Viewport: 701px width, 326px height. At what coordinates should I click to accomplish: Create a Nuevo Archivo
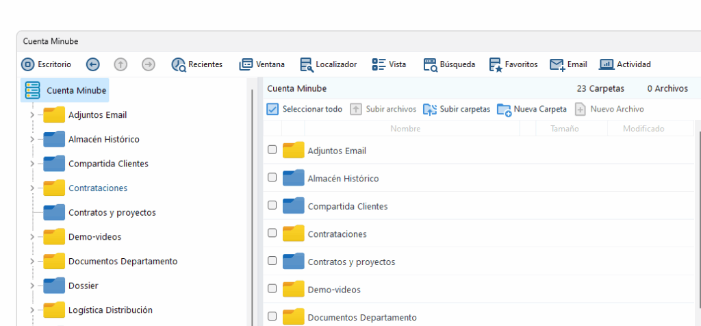tap(609, 109)
